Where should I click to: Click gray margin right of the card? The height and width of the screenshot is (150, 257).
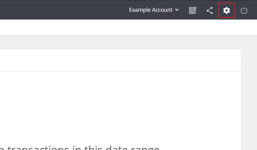(x=249, y=98)
